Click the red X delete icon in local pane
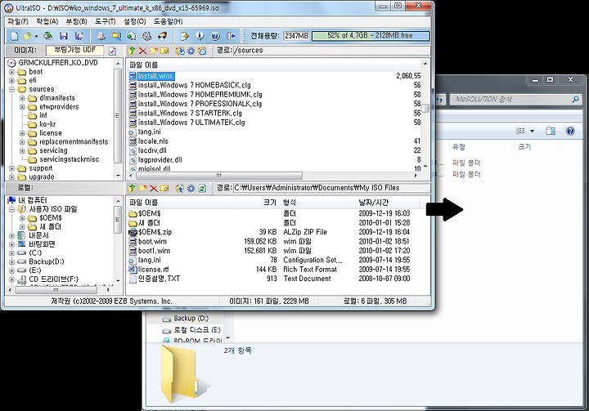Viewport: 589px width, 411px height. [x=154, y=188]
